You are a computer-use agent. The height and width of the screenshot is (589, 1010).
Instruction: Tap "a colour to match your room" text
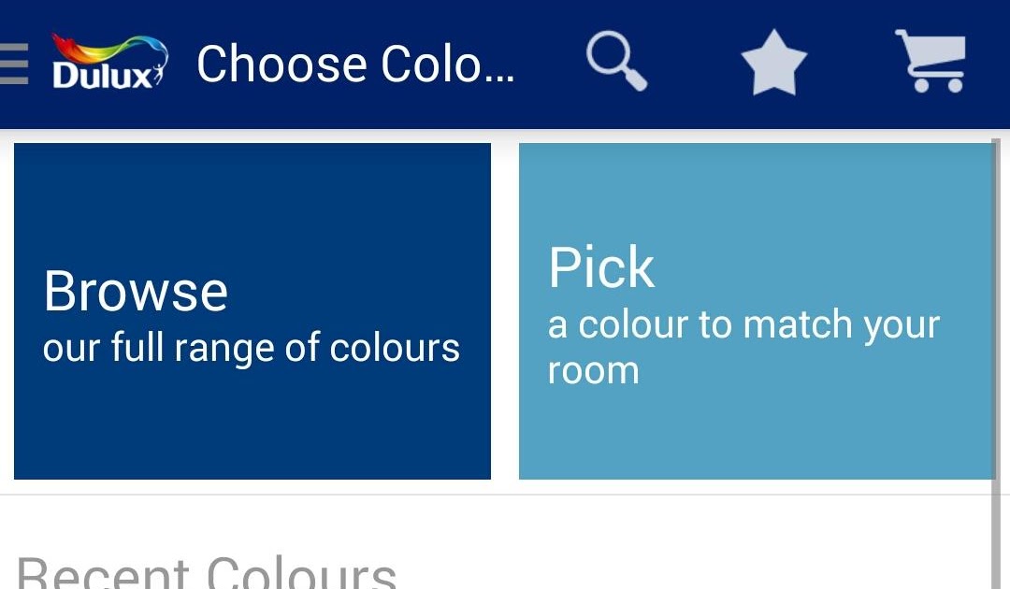(743, 347)
